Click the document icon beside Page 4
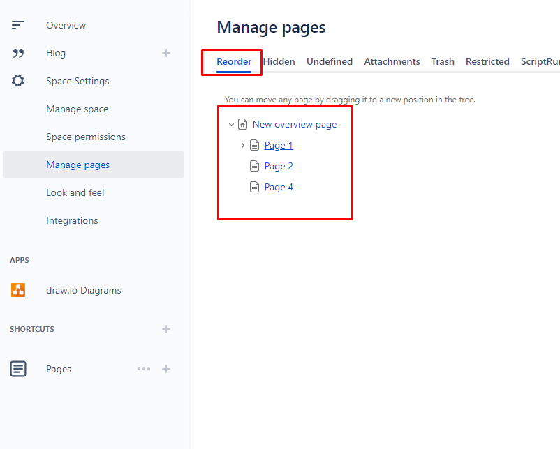The image size is (560, 449). click(x=255, y=187)
